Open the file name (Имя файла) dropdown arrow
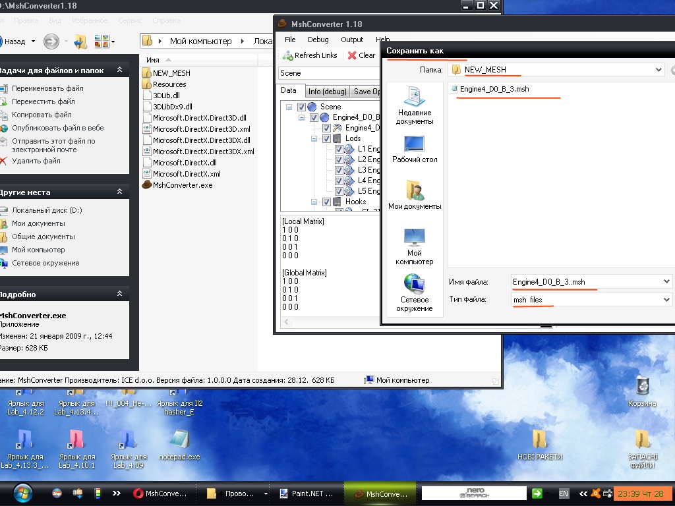Image resolution: width=675 pixels, height=506 pixels. (666, 281)
